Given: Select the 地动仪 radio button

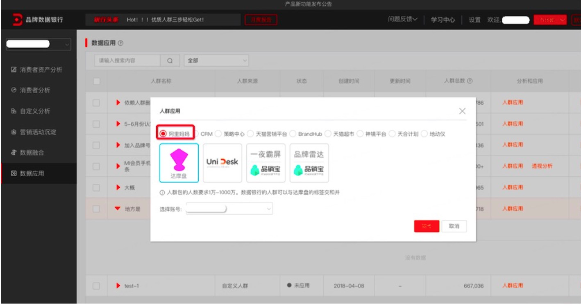Looking at the screenshot, I should (x=424, y=134).
